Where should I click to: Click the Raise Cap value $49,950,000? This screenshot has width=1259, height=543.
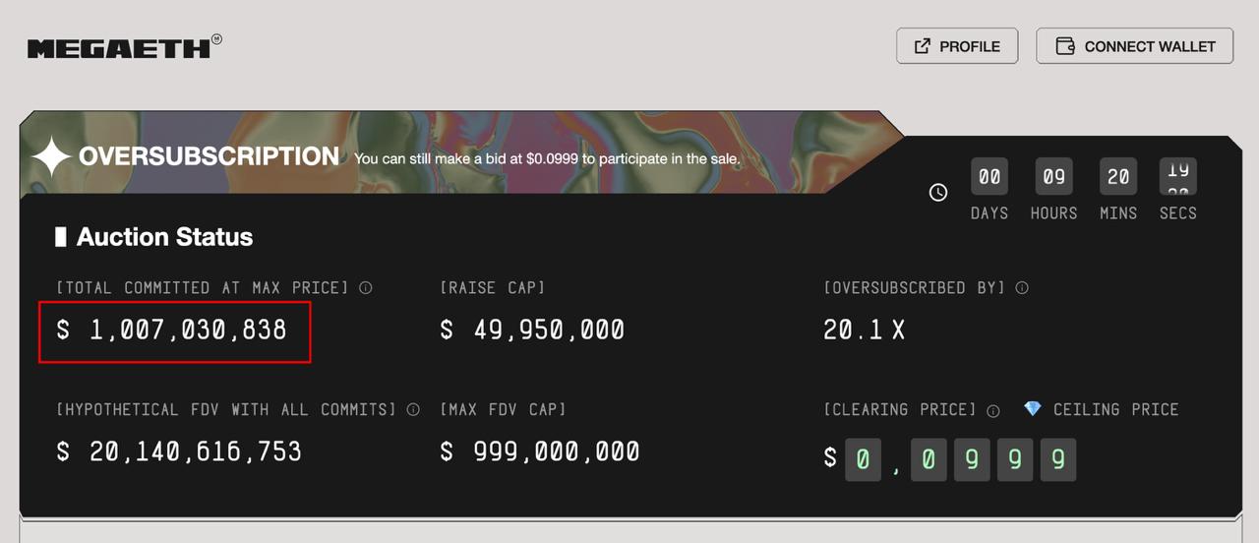pyautogui.click(x=532, y=331)
